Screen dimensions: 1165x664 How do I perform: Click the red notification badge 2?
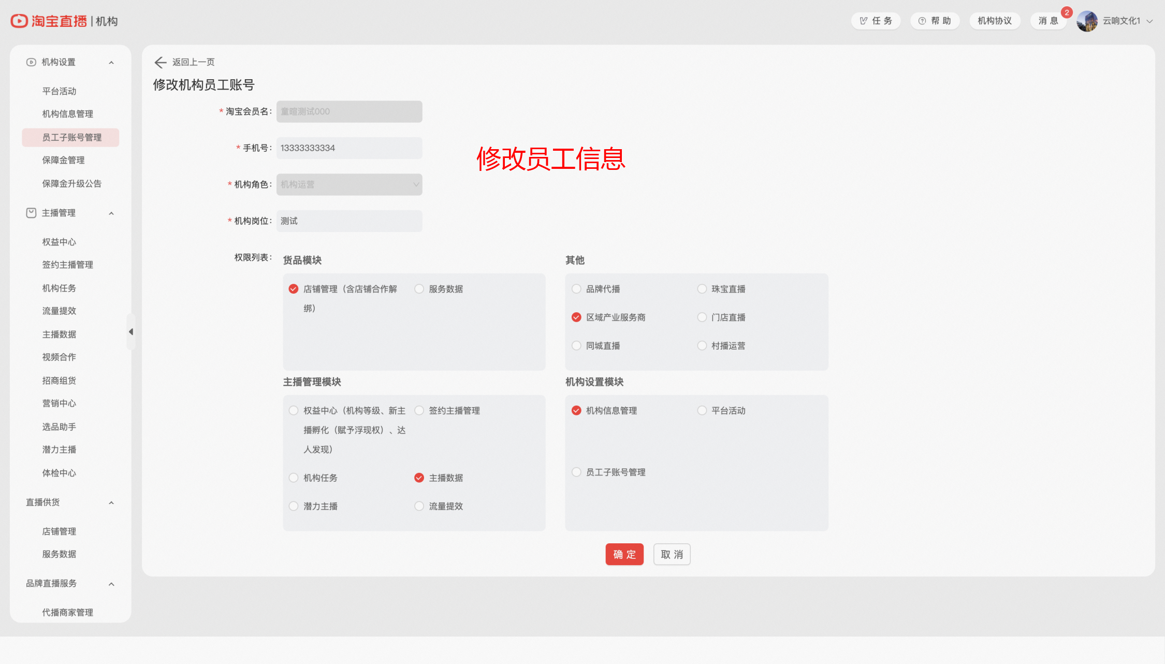(1067, 12)
